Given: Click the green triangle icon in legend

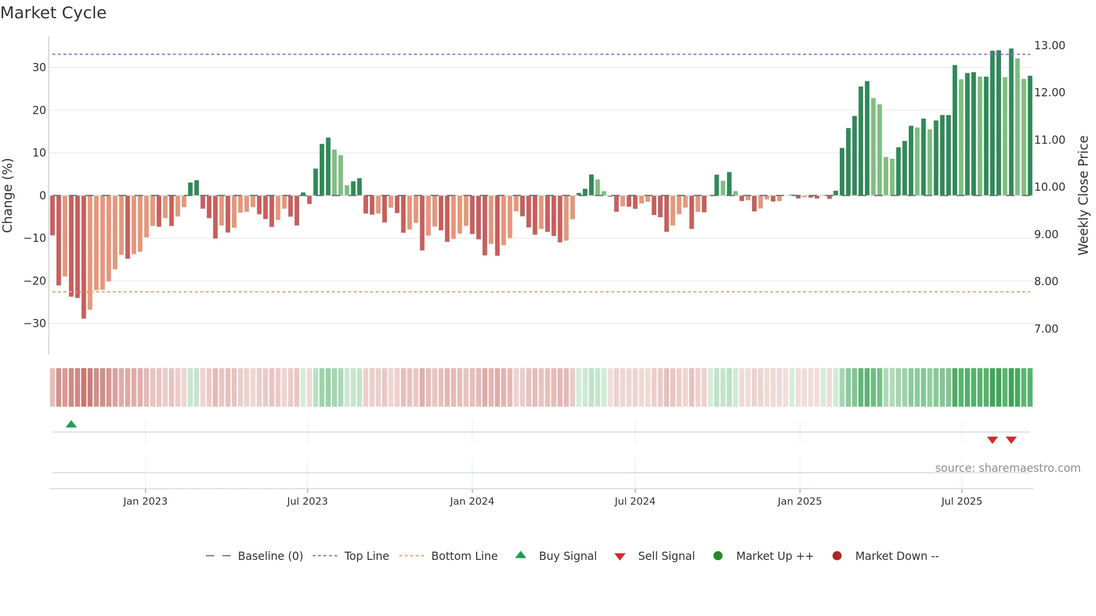Looking at the screenshot, I should [x=521, y=555].
